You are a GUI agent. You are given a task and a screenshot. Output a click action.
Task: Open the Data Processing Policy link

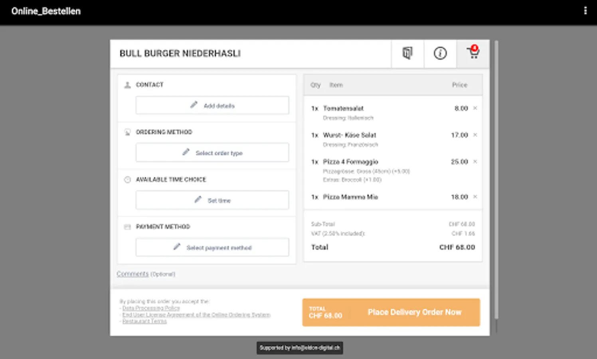coord(151,308)
